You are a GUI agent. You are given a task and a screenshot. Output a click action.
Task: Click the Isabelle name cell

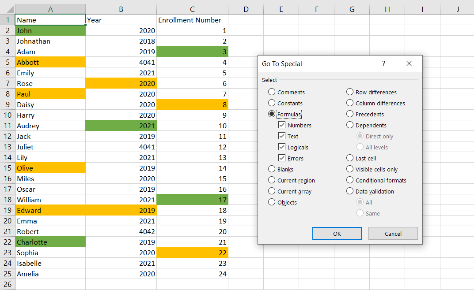tap(50, 263)
